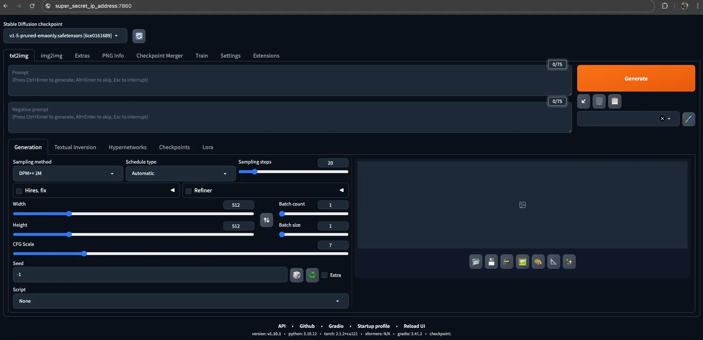Open the images output directory folder icon
This screenshot has height=340, width=703.
tap(475, 262)
